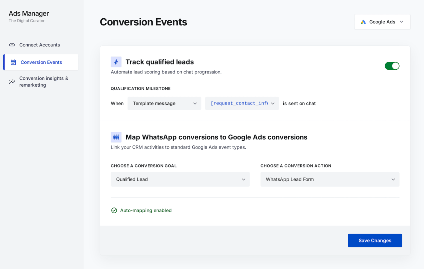The width and height of the screenshot is (424, 269).
Task: Expand the request_contact_info template dropdown
Action: pos(242,103)
